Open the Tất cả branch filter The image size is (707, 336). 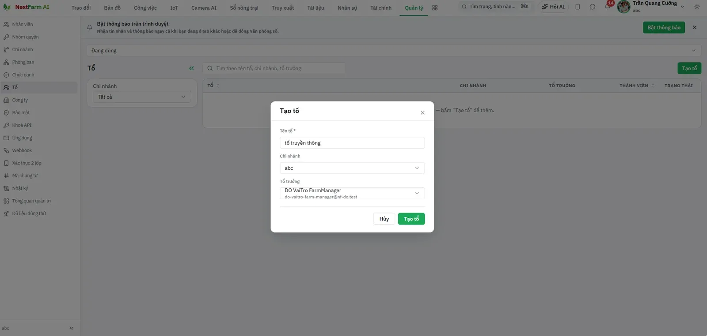142,97
